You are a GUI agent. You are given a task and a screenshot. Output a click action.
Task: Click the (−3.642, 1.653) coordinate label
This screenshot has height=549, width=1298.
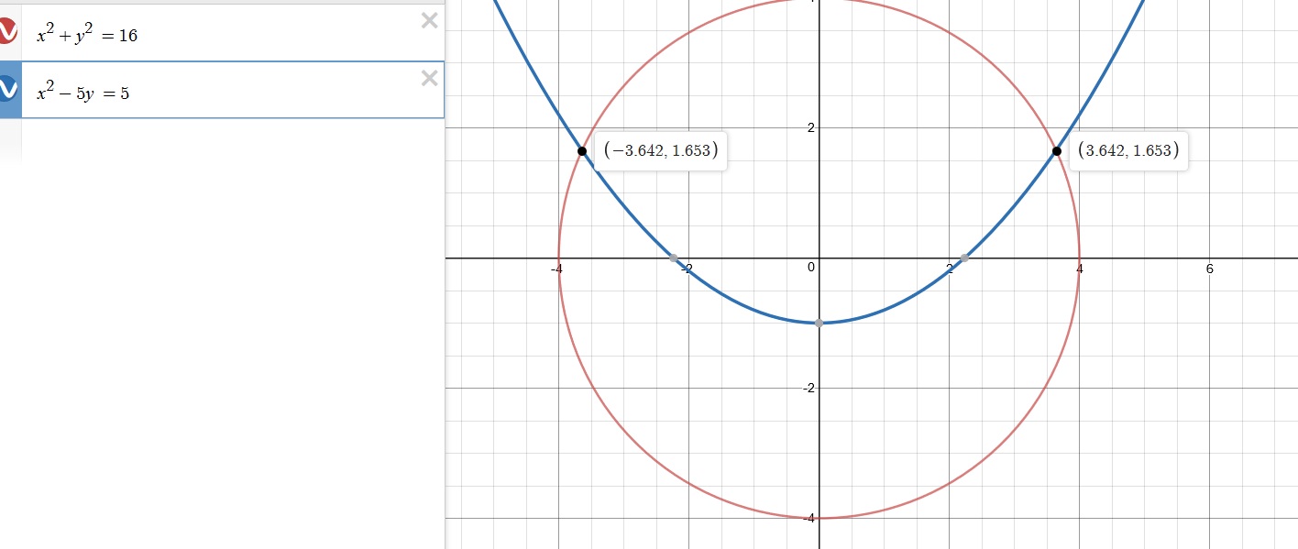point(660,151)
